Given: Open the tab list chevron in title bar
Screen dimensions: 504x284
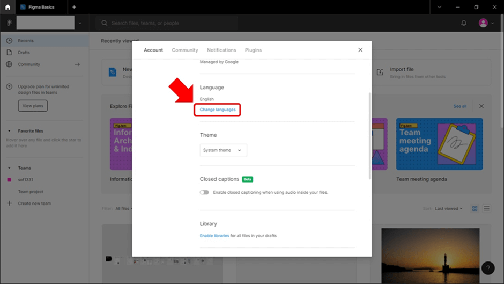Looking at the screenshot, I should [x=439, y=7].
